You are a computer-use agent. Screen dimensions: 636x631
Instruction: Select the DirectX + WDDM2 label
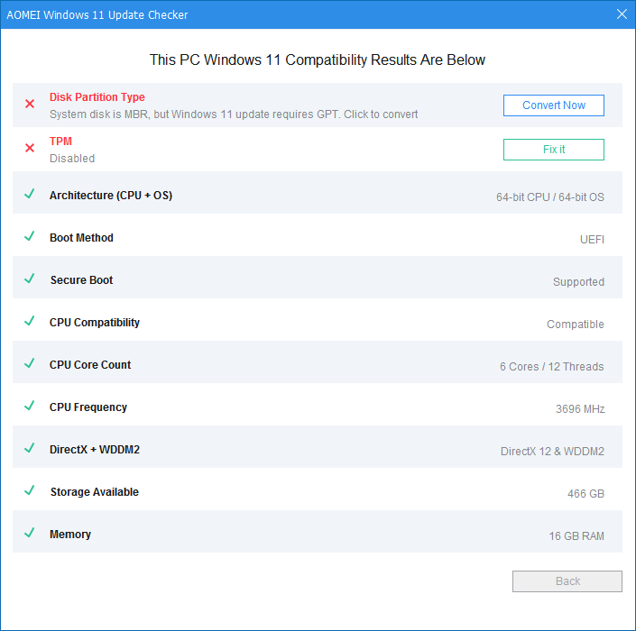[95, 450]
